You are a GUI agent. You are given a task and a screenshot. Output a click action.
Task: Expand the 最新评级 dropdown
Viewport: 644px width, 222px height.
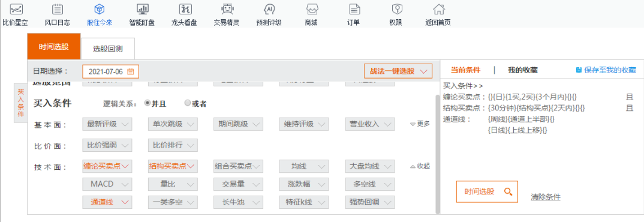[x=107, y=124]
